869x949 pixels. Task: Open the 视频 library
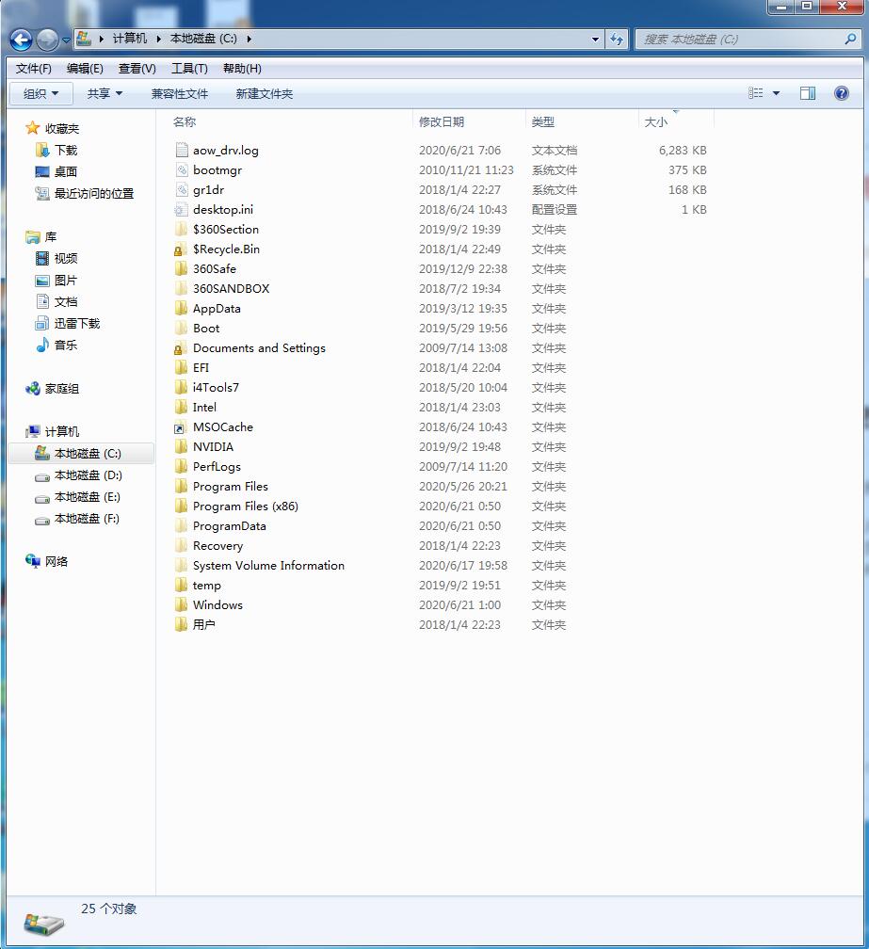tap(66, 258)
